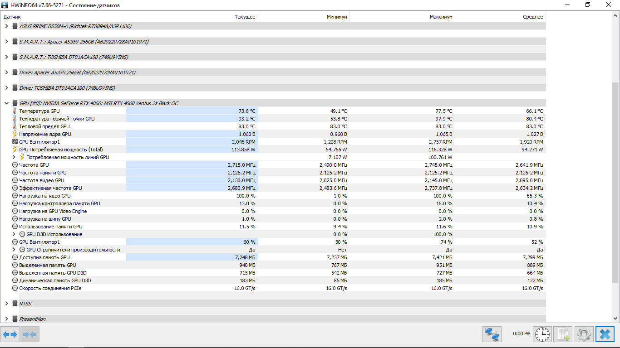Image resolution: width=620 pixels, height=348 pixels.
Task: Click lightning icon beside Напряжение ядра GPU
Action: pyautogui.click(x=15, y=134)
